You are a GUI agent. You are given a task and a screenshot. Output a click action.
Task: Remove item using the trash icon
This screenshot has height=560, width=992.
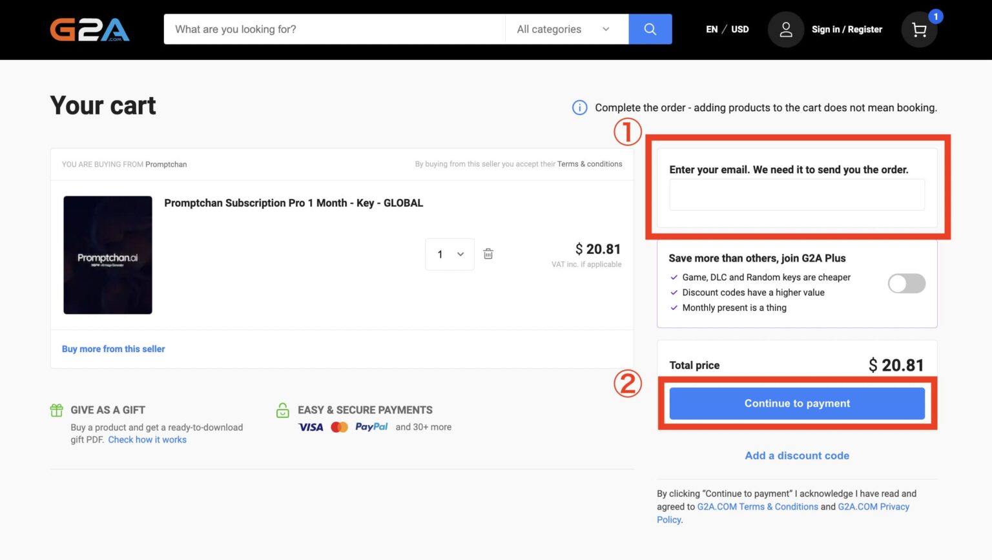pos(488,254)
